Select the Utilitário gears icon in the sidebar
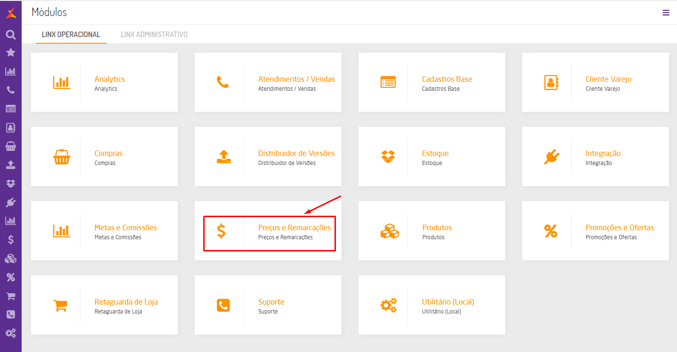This screenshot has height=352, width=677. pyautogui.click(x=10, y=333)
